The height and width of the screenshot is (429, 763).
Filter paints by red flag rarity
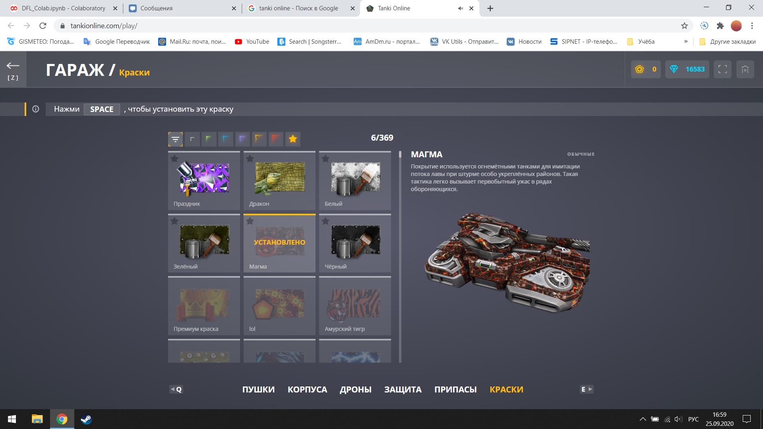(276, 139)
